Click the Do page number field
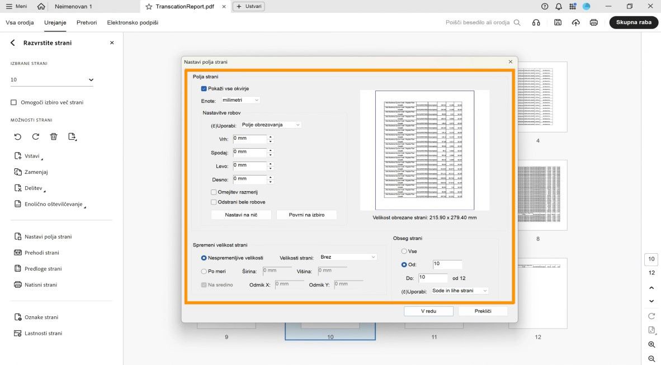 tap(432, 278)
